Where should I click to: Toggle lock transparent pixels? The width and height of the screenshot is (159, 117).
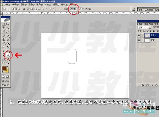[x=145, y=31]
